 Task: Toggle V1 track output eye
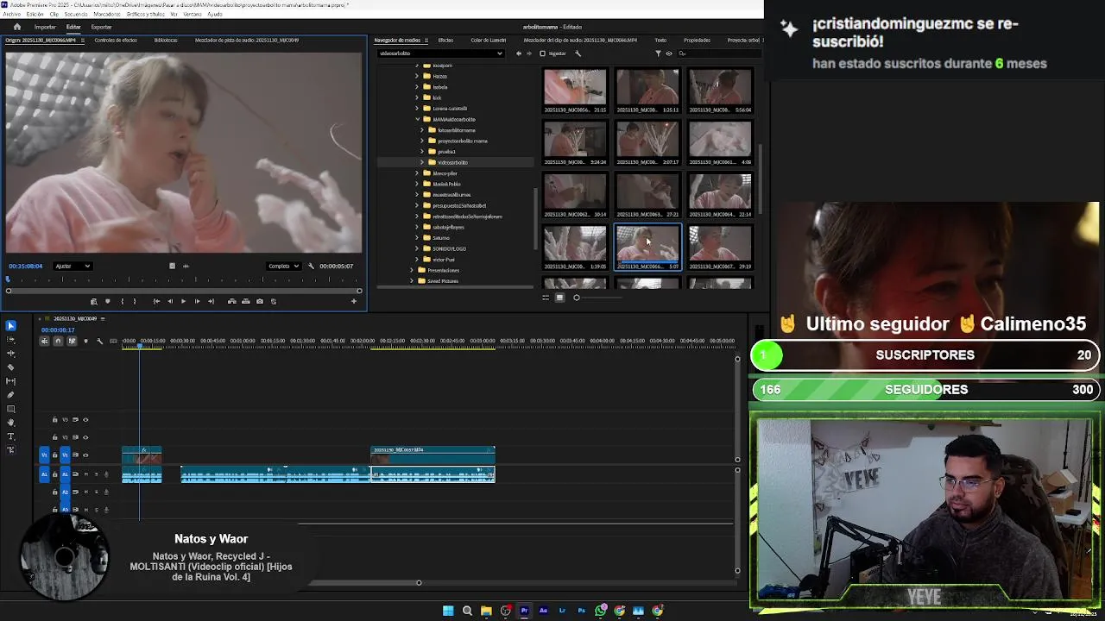pyautogui.click(x=85, y=455)
